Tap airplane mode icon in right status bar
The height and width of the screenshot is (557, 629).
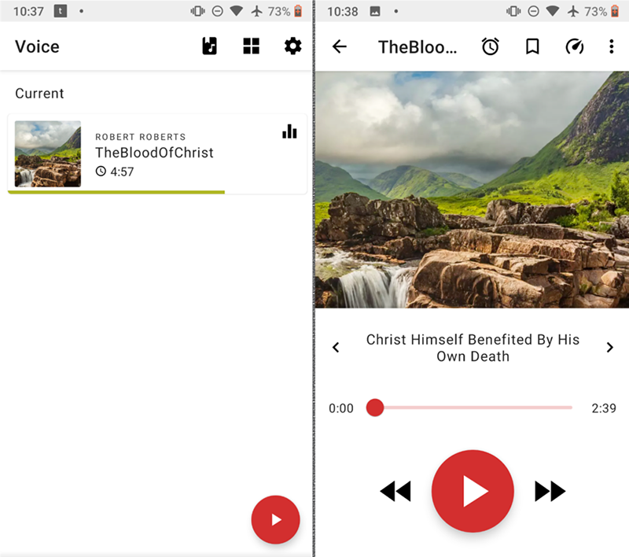[573, 11]
